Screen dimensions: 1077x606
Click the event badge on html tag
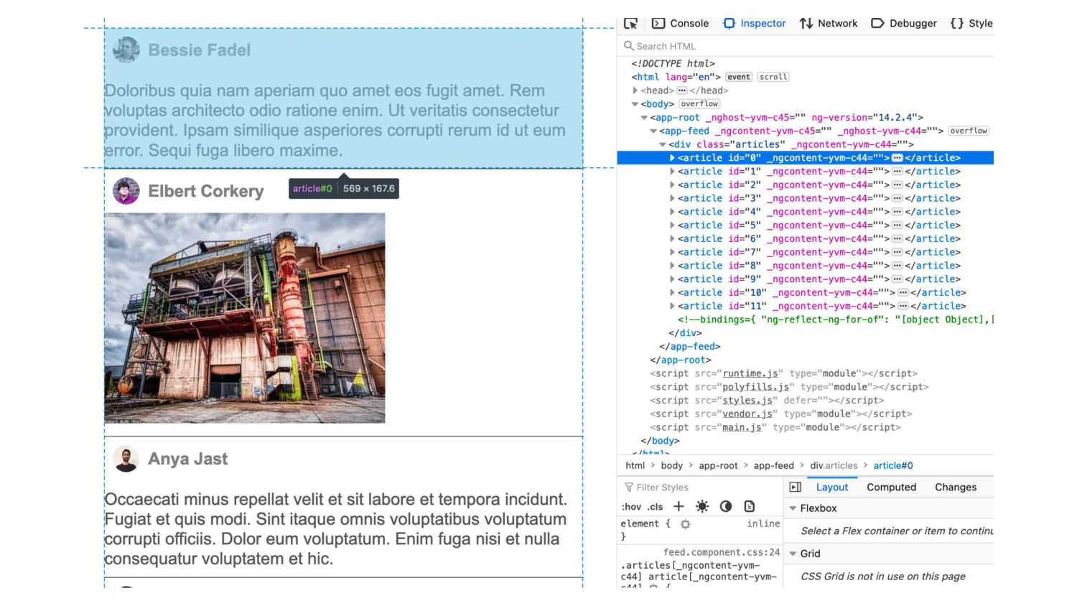pos(739,77)
